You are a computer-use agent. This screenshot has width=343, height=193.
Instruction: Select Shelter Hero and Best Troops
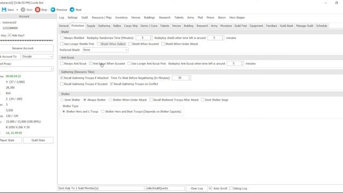point(103,112)
